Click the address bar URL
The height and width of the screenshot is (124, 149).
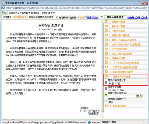click(76, 8)
